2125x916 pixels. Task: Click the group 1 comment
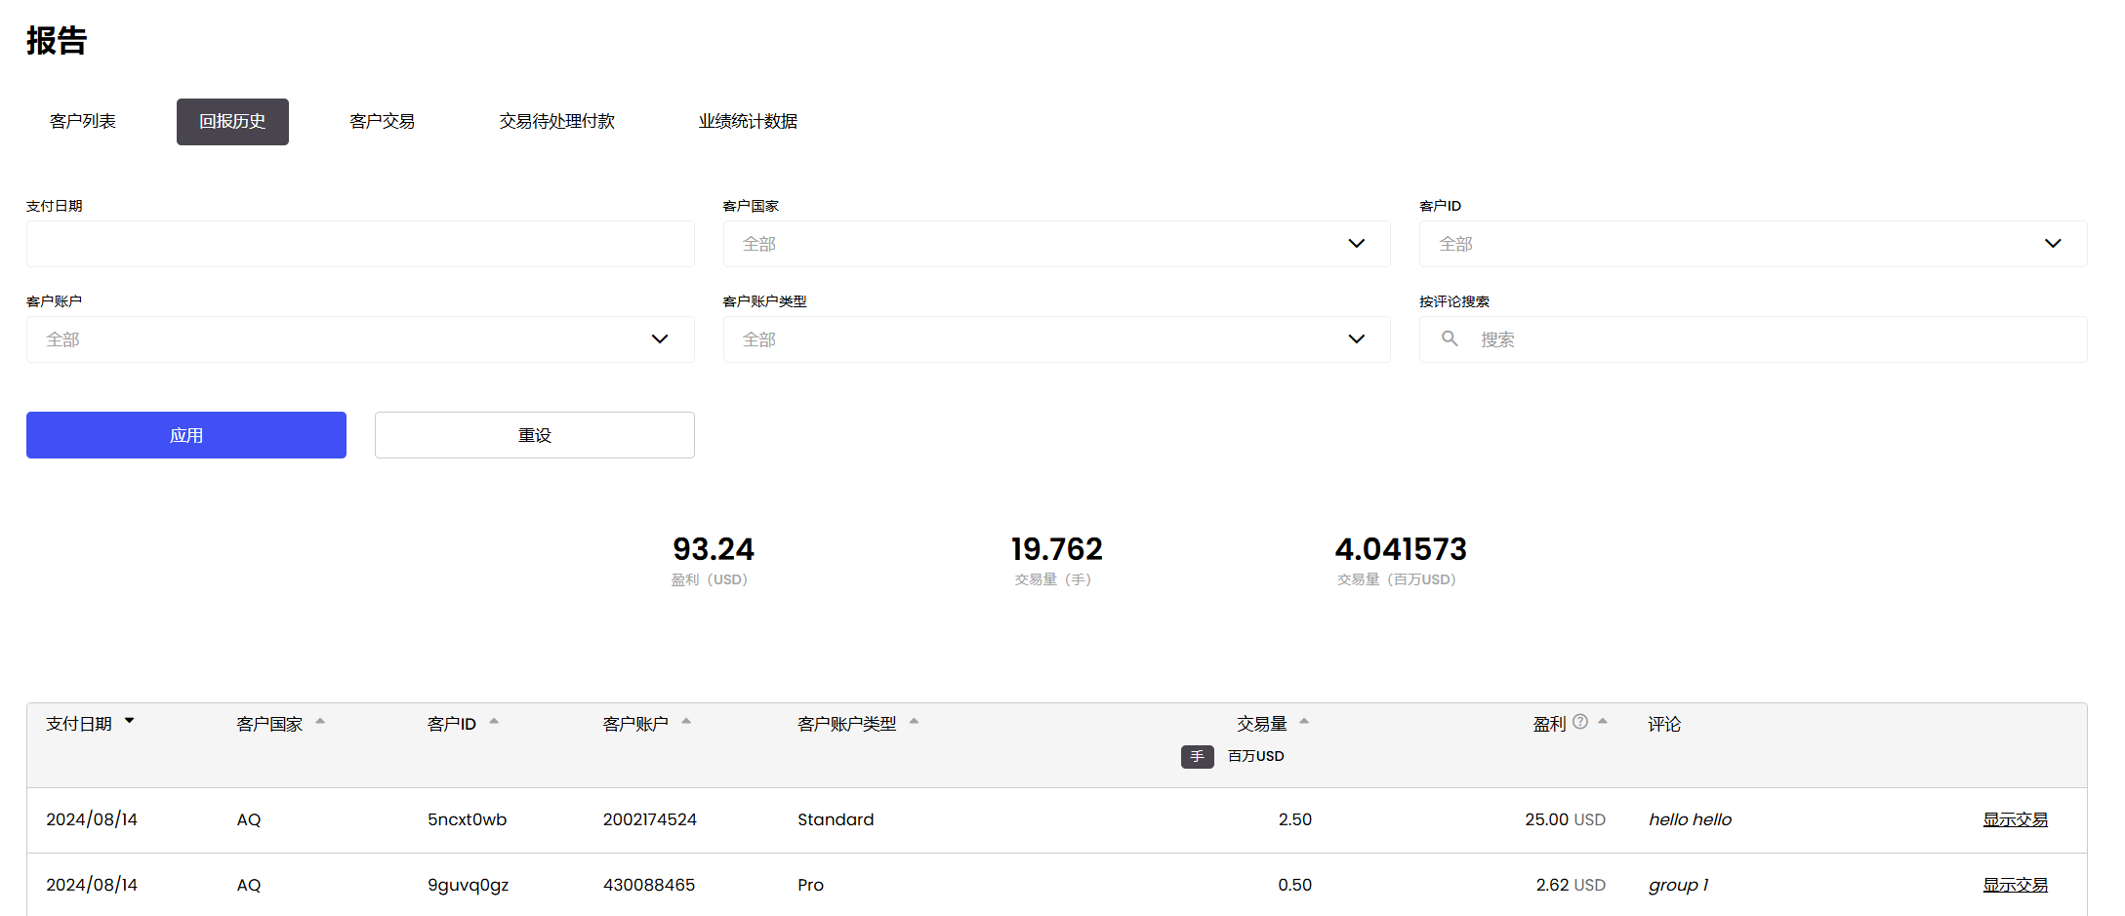pyautogui.click(x=1679, y=886)
